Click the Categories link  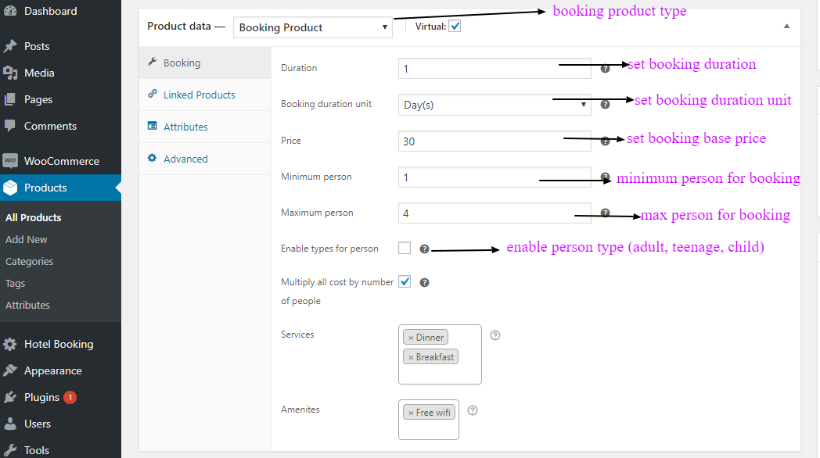(x=30, y=261)
